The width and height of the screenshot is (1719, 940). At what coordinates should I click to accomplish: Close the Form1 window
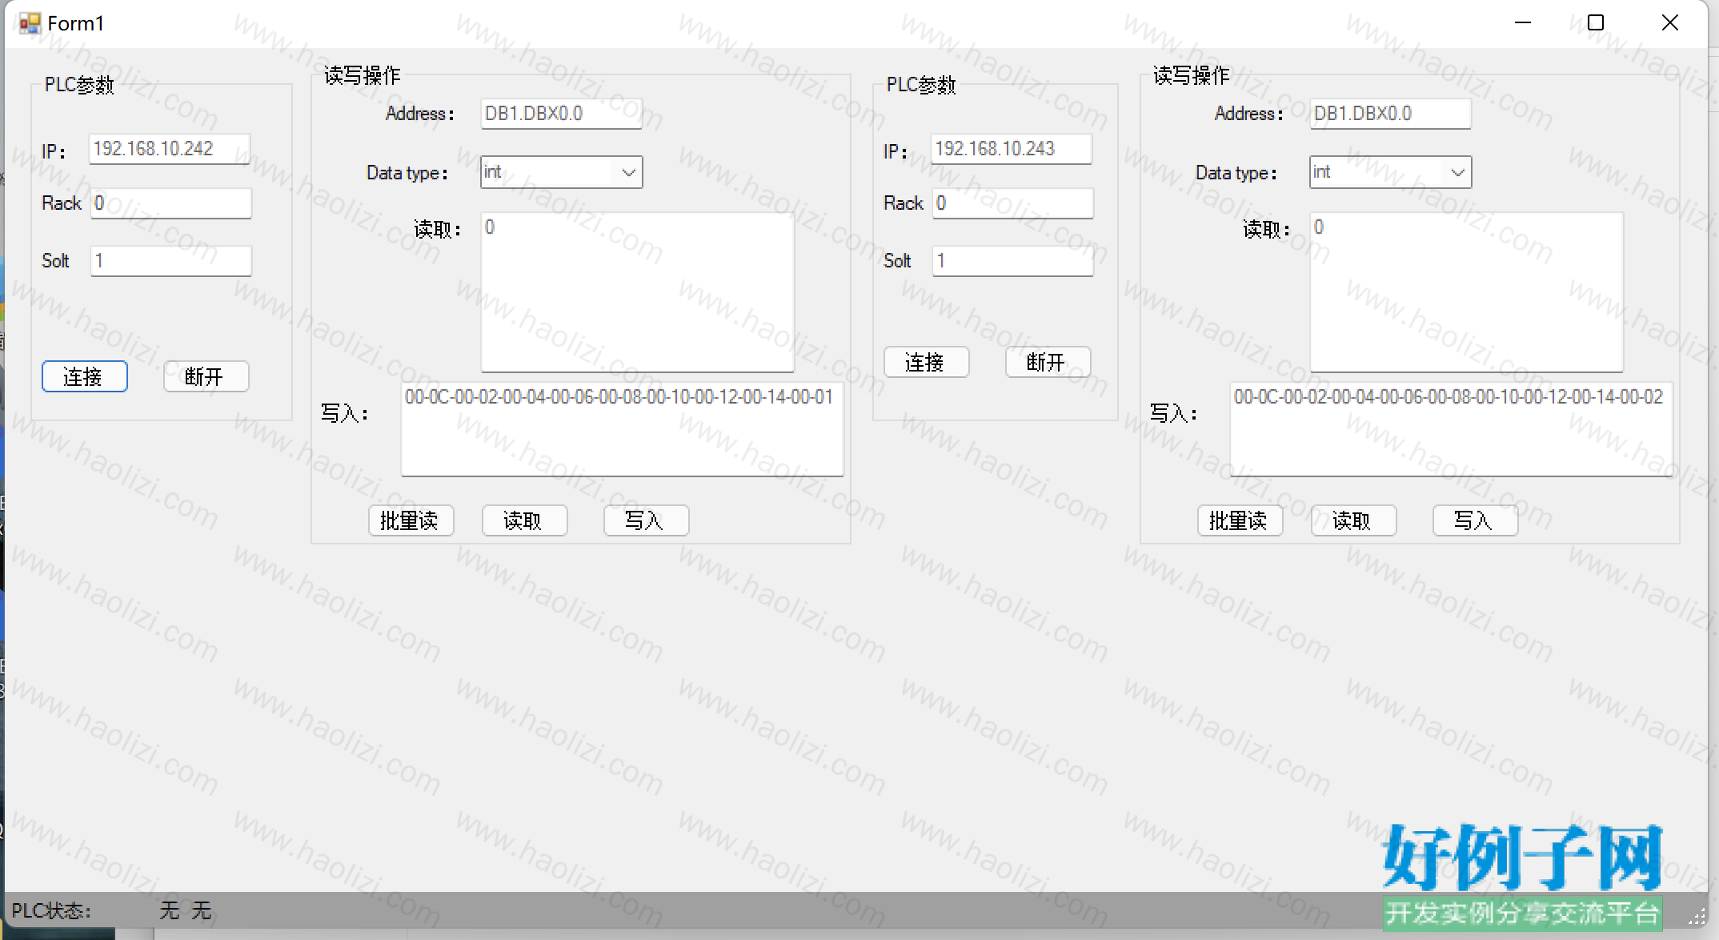(x=1670, y=23)
